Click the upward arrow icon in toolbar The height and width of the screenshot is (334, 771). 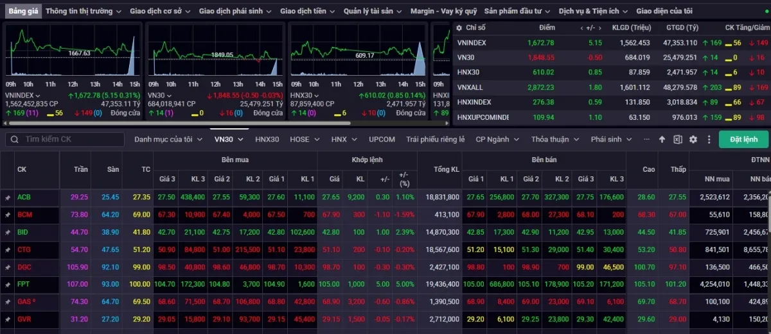point(662,139)
